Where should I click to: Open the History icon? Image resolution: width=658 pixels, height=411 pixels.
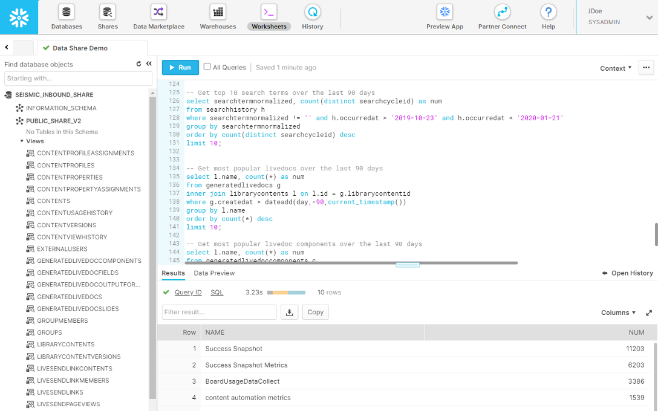click(312, 12)
